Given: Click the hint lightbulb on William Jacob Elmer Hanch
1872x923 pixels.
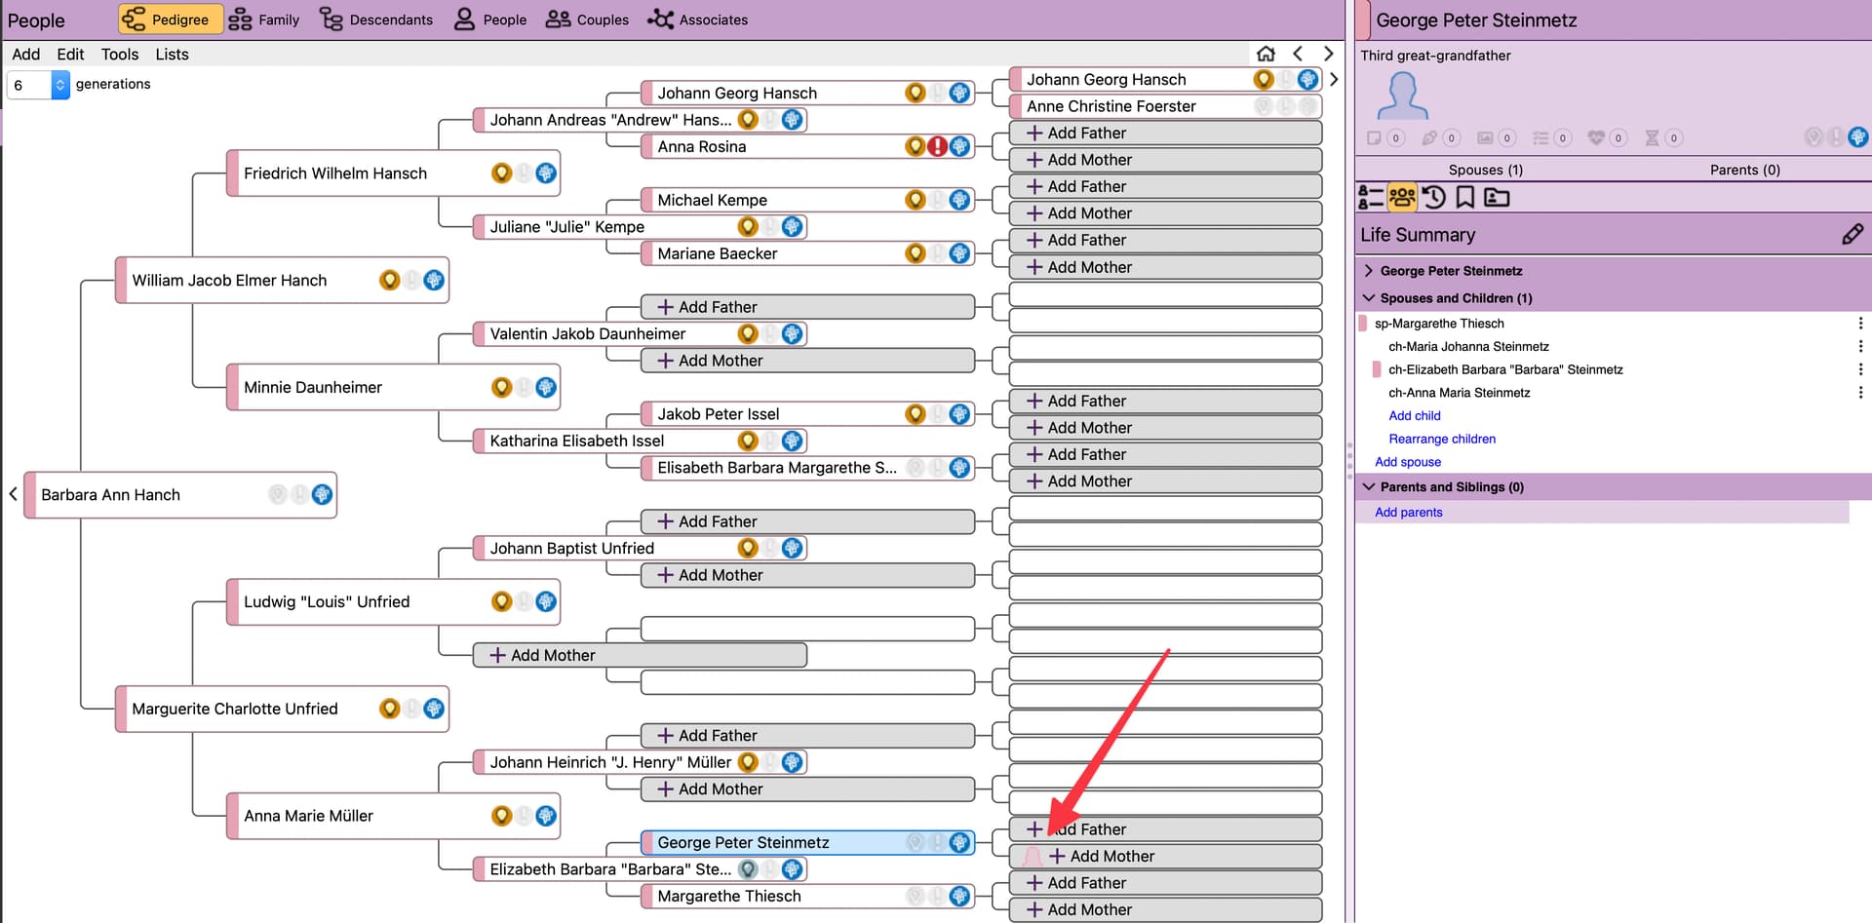Looking at the screenshot, I should [390, 281].
